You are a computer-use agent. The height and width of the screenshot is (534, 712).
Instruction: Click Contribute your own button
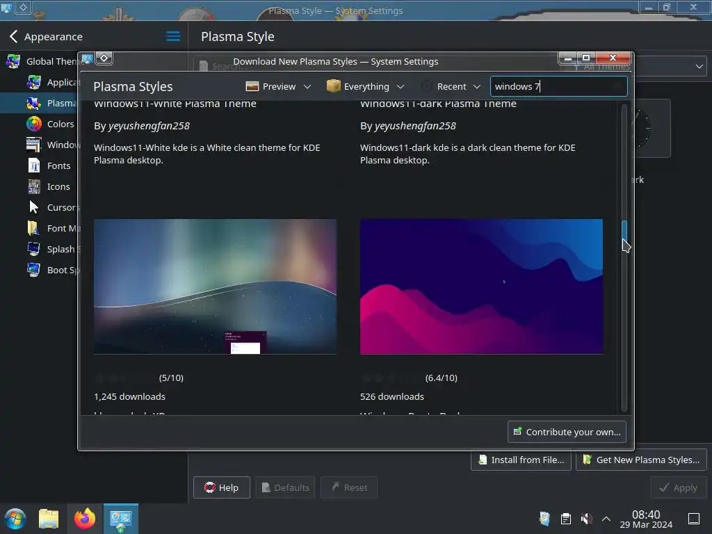[x=567, y=432]
